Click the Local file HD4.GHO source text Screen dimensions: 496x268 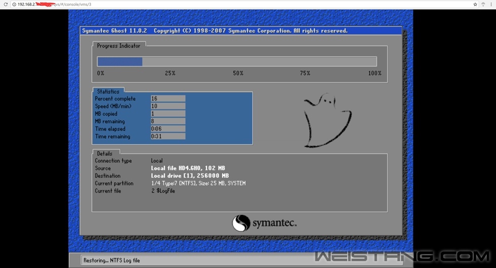coord(188,168)
